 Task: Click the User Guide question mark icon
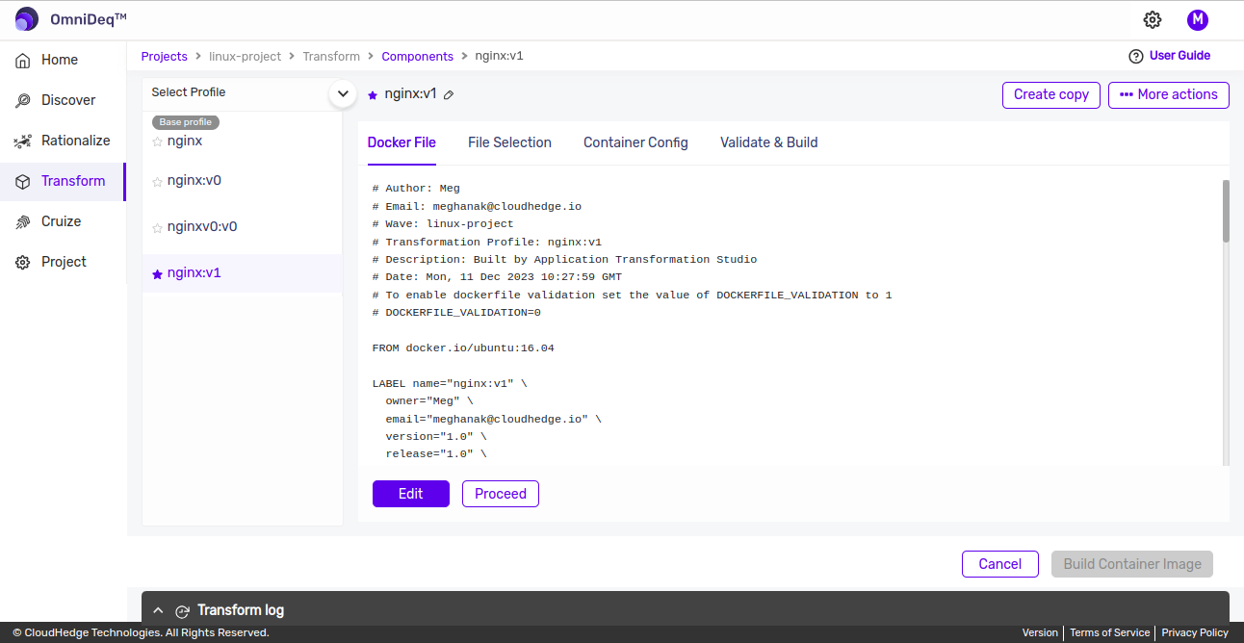tap(1136, 56)
